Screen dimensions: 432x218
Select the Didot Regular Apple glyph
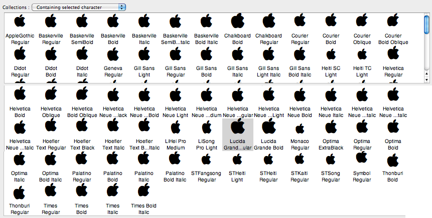20,54
